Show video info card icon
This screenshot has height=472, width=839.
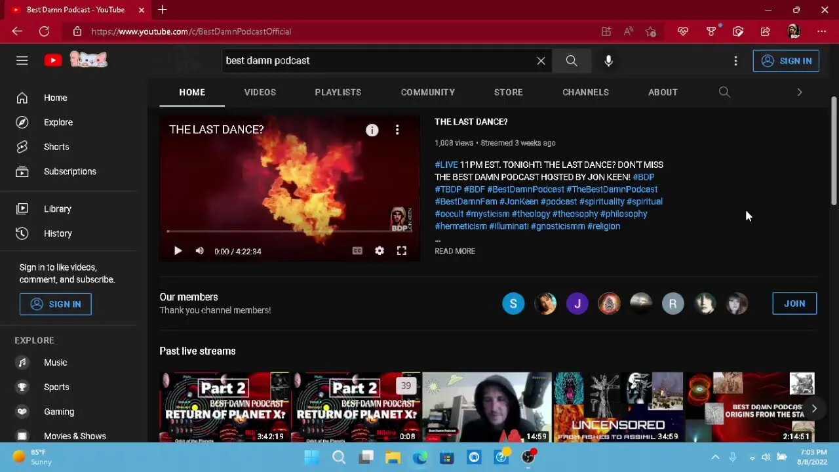(x=372, y=130)
